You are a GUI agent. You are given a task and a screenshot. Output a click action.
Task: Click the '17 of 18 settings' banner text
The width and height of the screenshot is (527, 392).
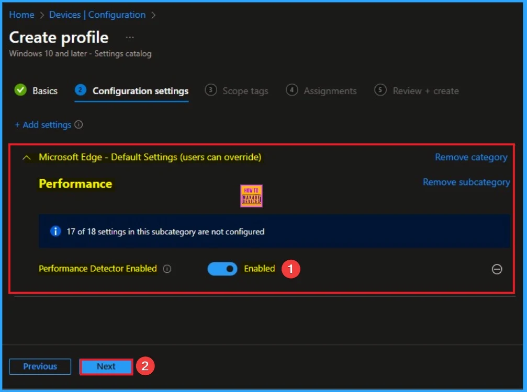[x=165, y=232]
